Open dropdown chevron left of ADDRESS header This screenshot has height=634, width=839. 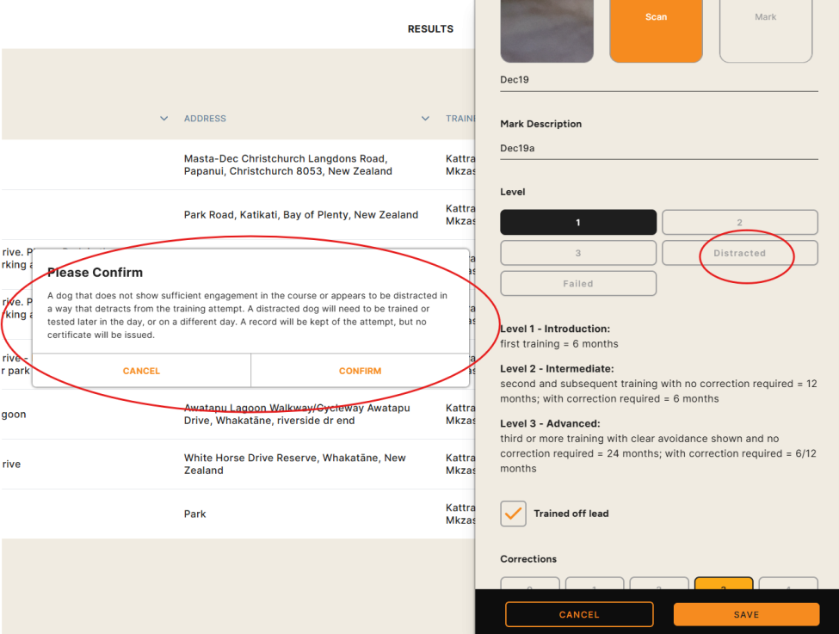pyautogui.click(x=164, y=118)
